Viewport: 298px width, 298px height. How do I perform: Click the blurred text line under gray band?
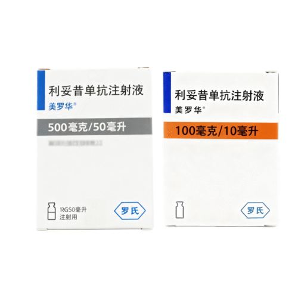pyautogui.click(x=76, y=143)
